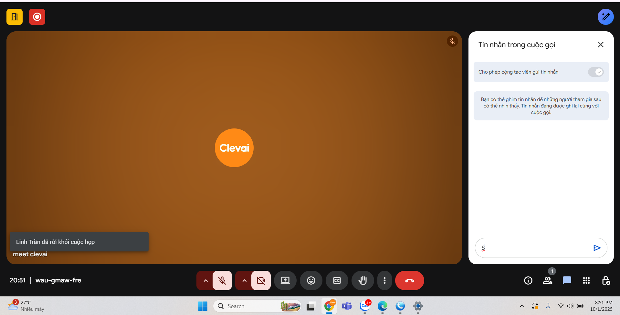Open volume control in system tray
The height and width of the screenshot is (315, 620).
(570, 306)
